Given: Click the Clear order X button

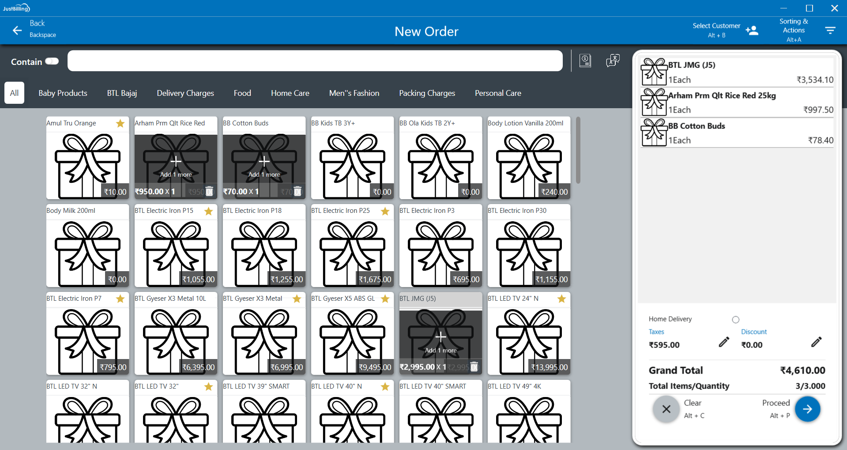Looking at the screenshot, I should (x=666, y=409).
